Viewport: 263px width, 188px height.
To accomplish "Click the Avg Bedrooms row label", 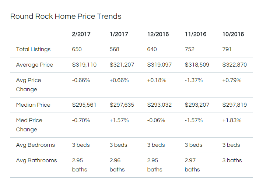I will [x=35, y=145].
